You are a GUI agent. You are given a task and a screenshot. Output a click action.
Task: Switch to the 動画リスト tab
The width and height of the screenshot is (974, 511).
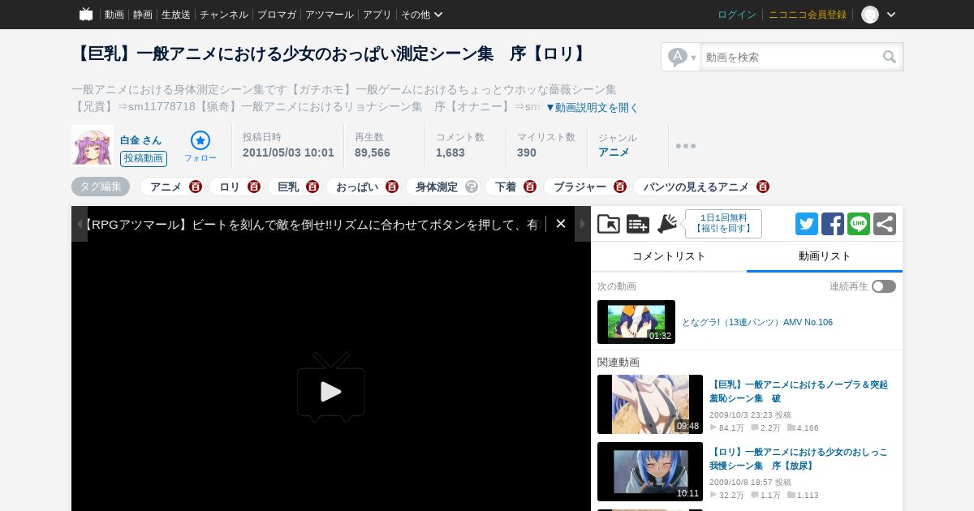coord(825,256)
